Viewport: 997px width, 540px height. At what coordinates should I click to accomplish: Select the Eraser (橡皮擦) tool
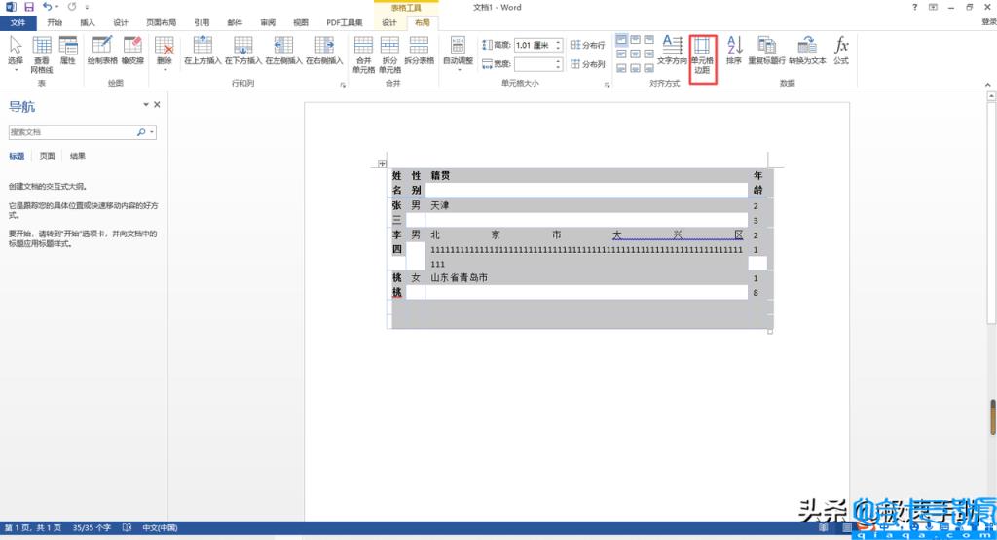pos(132,52)
